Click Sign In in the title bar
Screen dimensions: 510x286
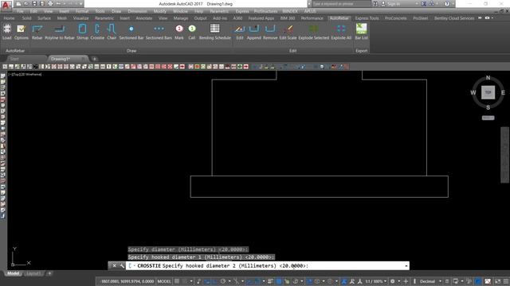click(x=394, y=4)
